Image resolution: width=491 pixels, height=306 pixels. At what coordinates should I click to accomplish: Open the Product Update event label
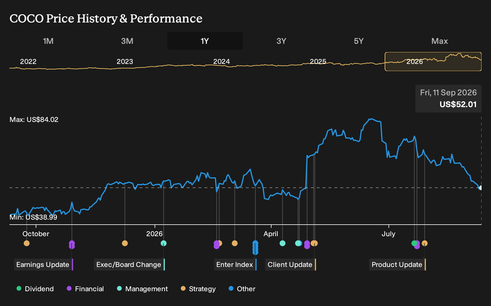tap(398, 265)
